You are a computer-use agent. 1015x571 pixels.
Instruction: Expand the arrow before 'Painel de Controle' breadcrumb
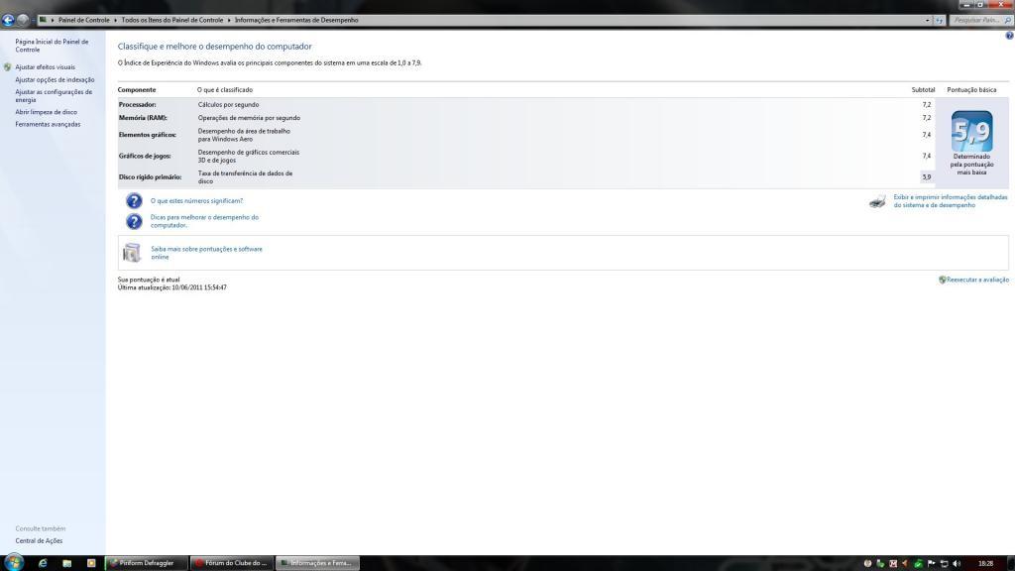(53, 20)
